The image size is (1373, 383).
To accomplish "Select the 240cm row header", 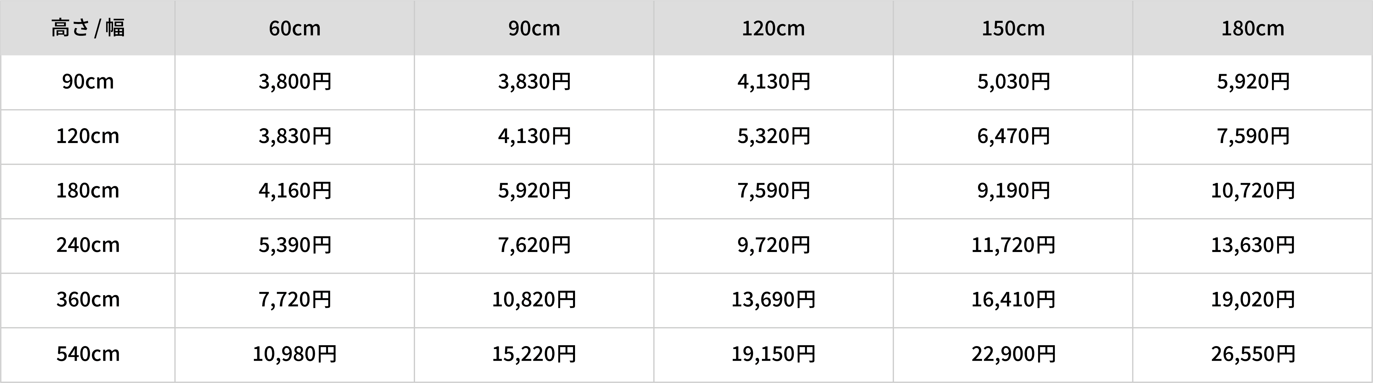I will click(88, 245).
